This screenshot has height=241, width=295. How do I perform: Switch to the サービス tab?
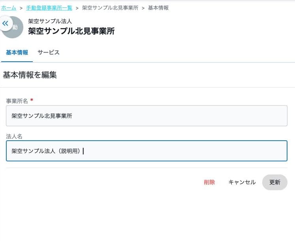(49, 53)
